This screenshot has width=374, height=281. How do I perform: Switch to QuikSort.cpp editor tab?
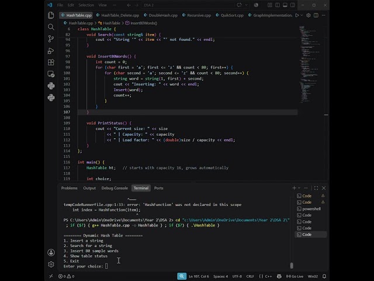coord(230,15)
